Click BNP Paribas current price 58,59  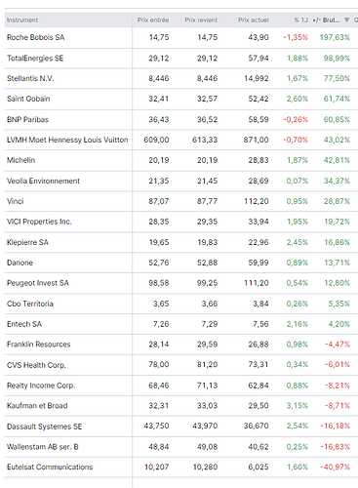(x=259, y=119)
